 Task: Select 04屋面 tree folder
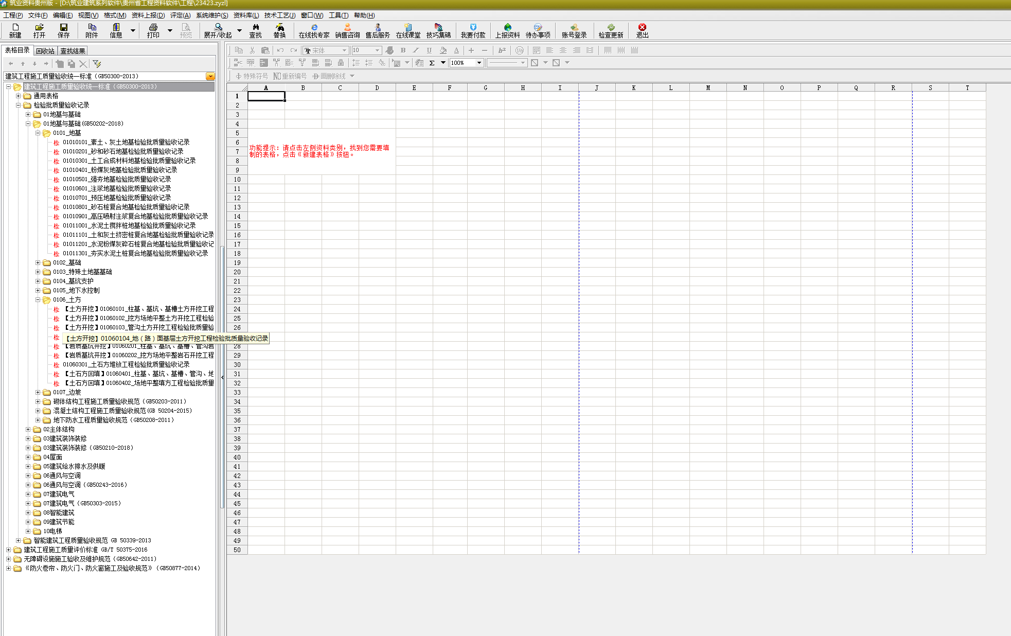(52, 457)
